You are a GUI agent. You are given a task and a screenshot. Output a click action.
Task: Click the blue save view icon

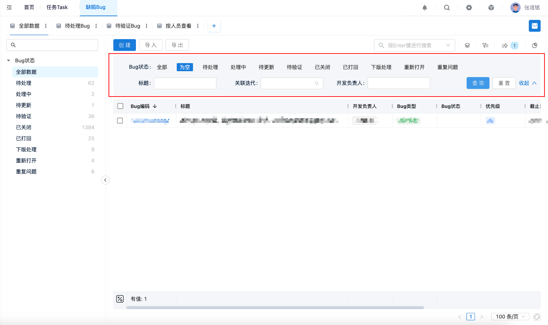click(x=534, y=26)
